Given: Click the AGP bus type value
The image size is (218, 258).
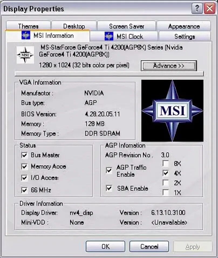Looking at the screenshot, I should 91,103.
